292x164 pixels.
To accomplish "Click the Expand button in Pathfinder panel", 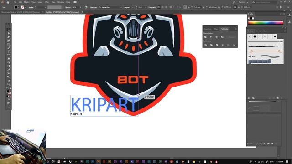I will pyautogui.click(x=231, y=37).
